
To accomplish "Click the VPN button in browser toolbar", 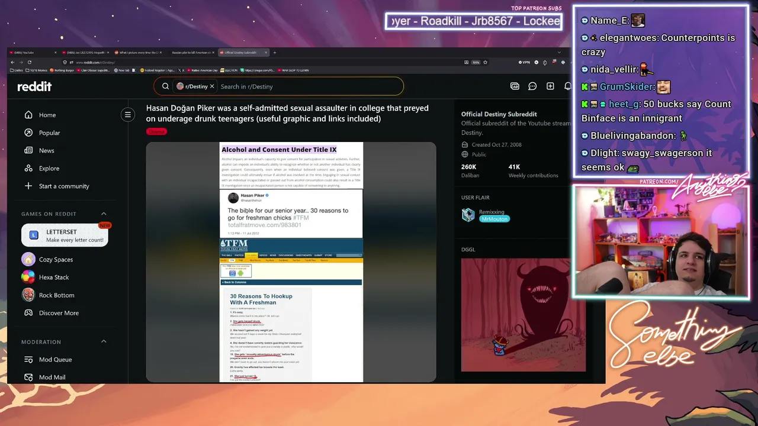I will click(525, 62).
